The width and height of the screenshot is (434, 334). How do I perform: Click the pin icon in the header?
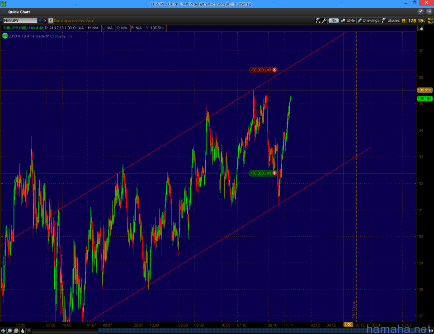[x=421, y=12]
